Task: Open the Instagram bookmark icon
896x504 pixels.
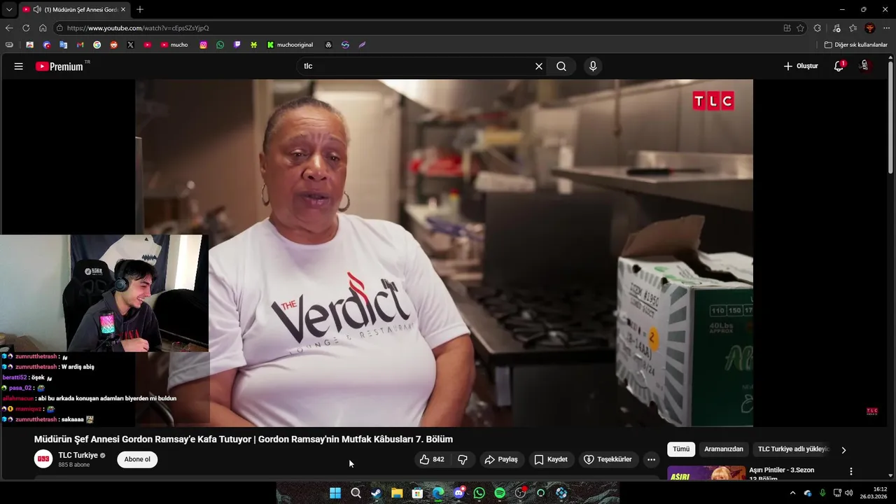Action: point(203,45)
